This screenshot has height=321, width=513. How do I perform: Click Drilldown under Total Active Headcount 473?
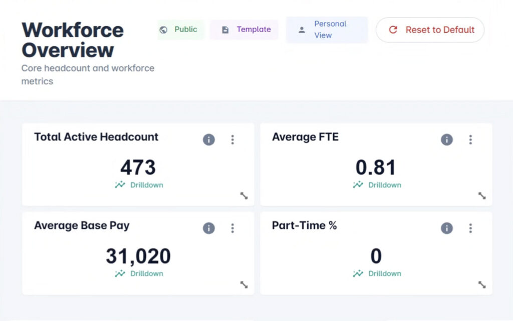click(x=139, y=185)
